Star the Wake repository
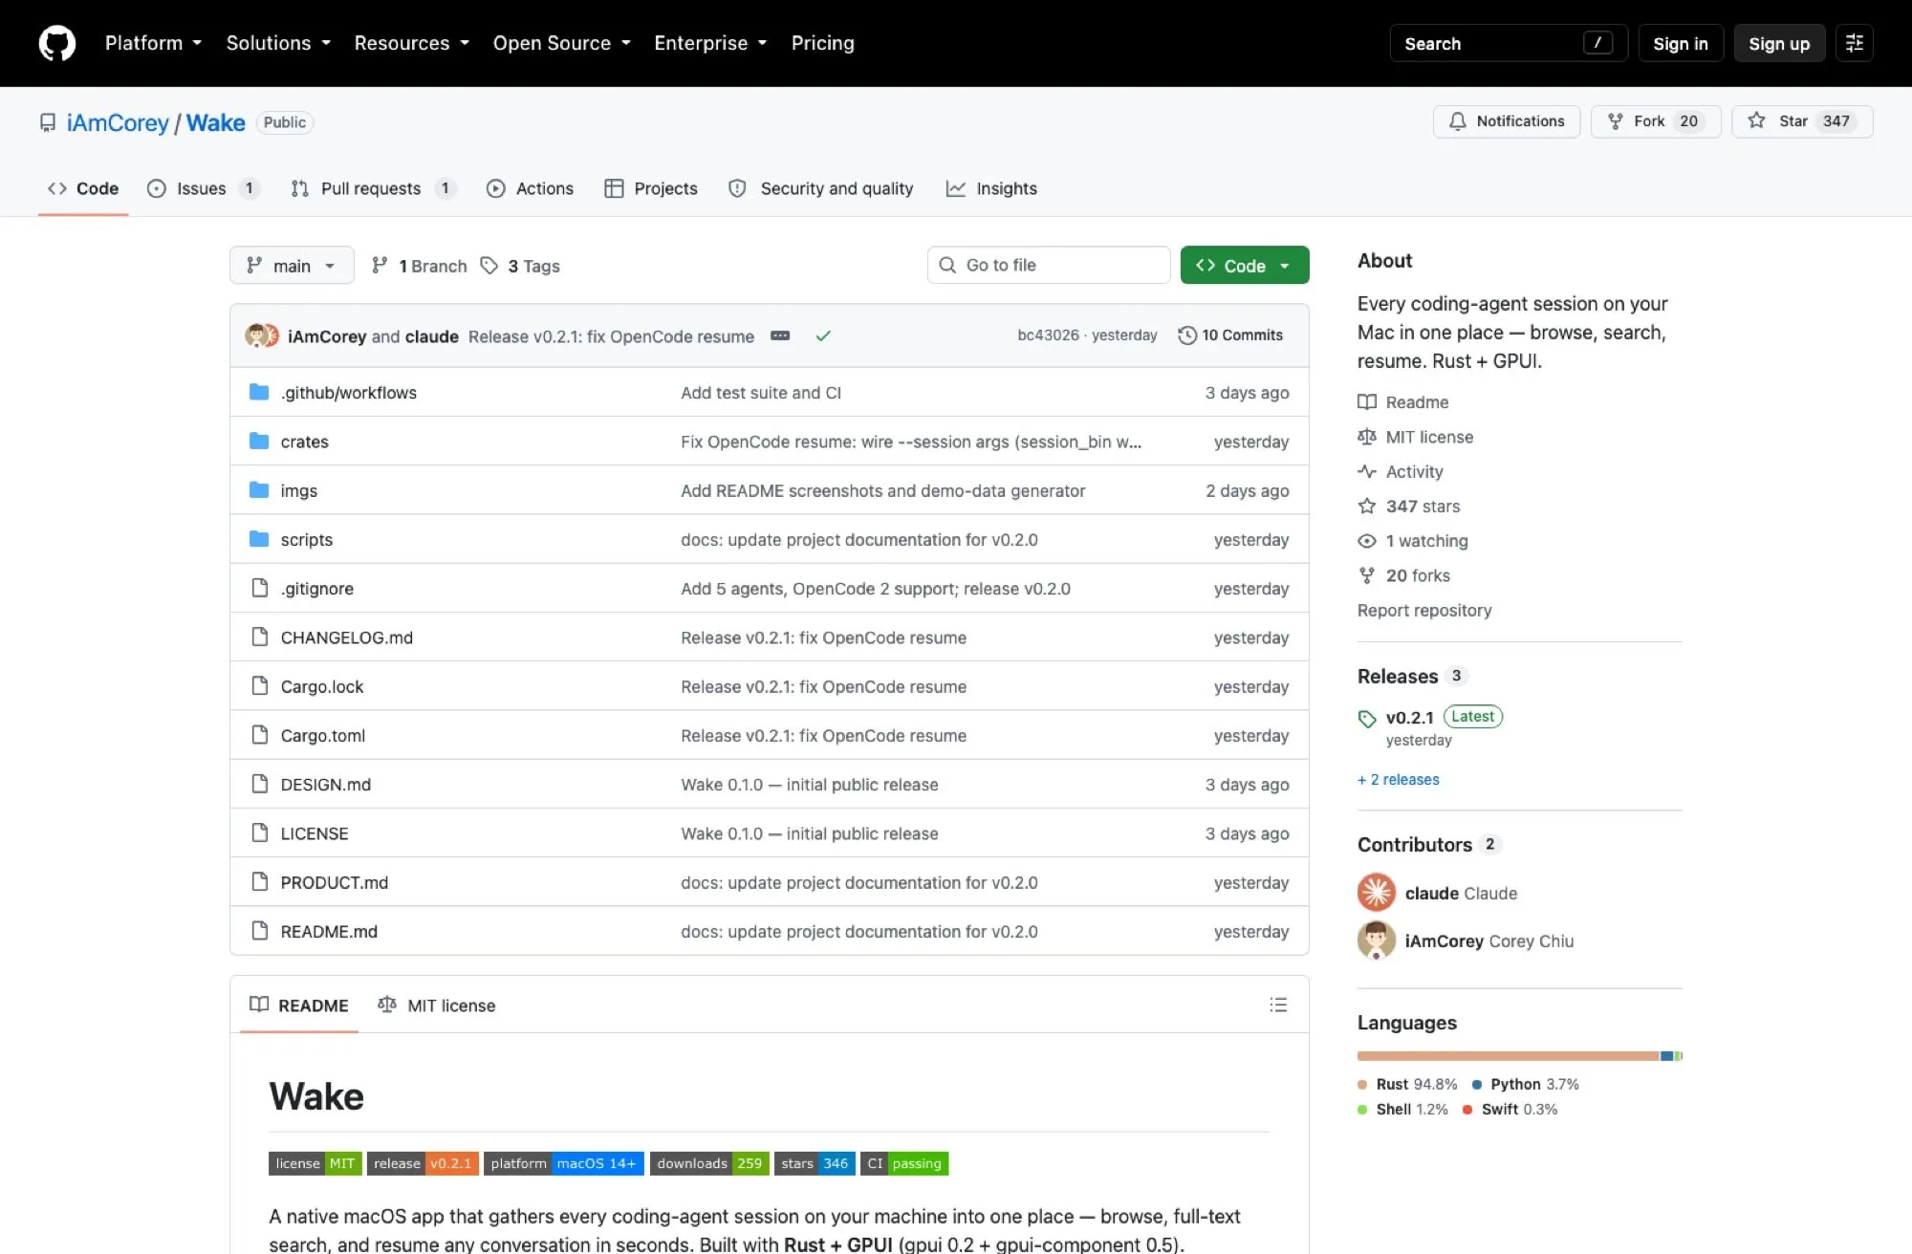This screenshot has width=1912, height=1254. (x=1802, y=121)
